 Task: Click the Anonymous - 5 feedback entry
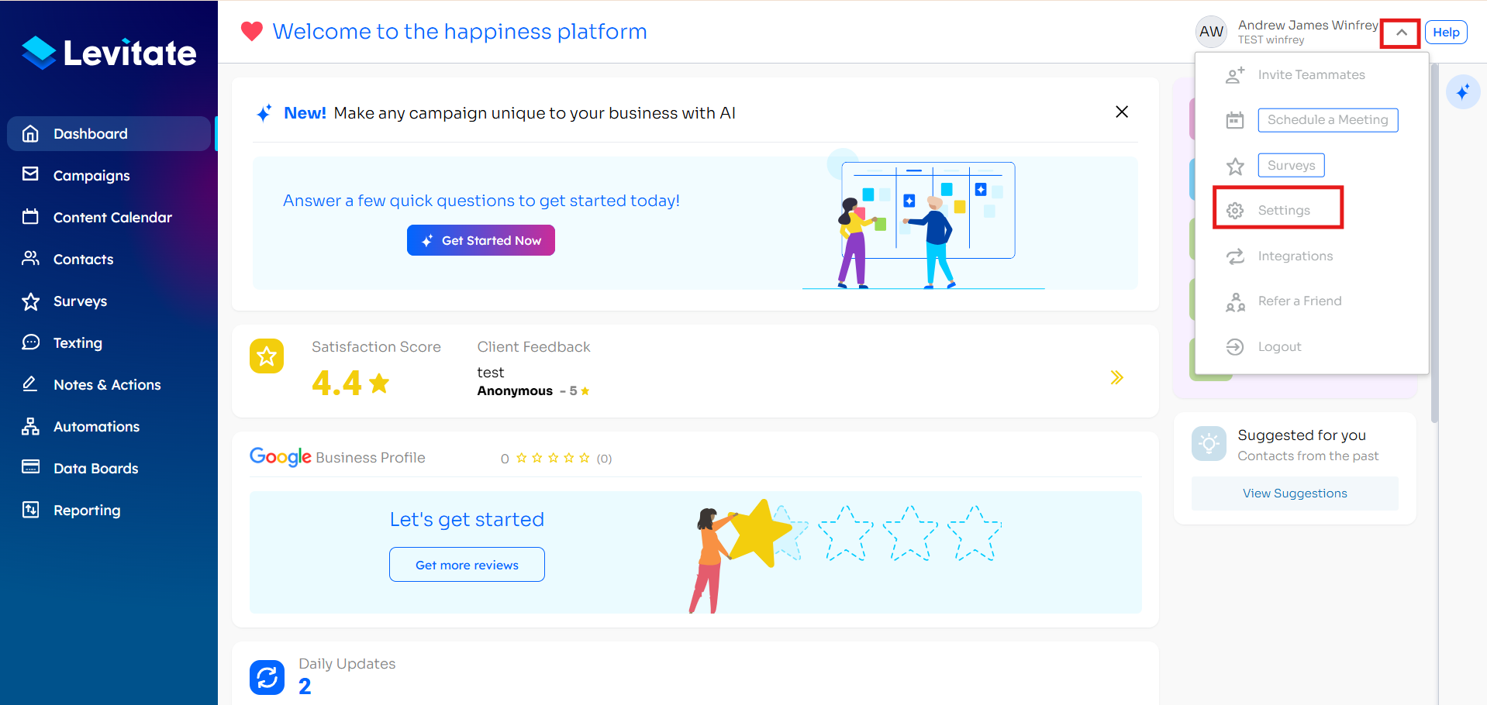[533, 391]
